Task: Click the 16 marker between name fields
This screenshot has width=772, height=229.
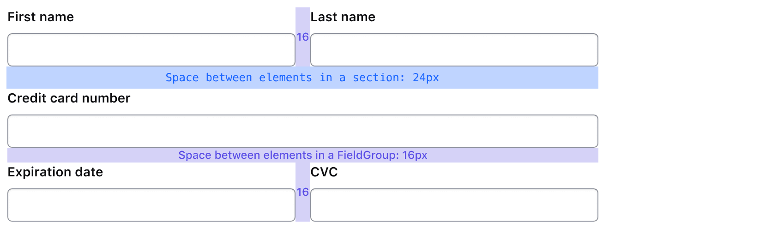Action: pyautogui.click(x=302, y=37)
